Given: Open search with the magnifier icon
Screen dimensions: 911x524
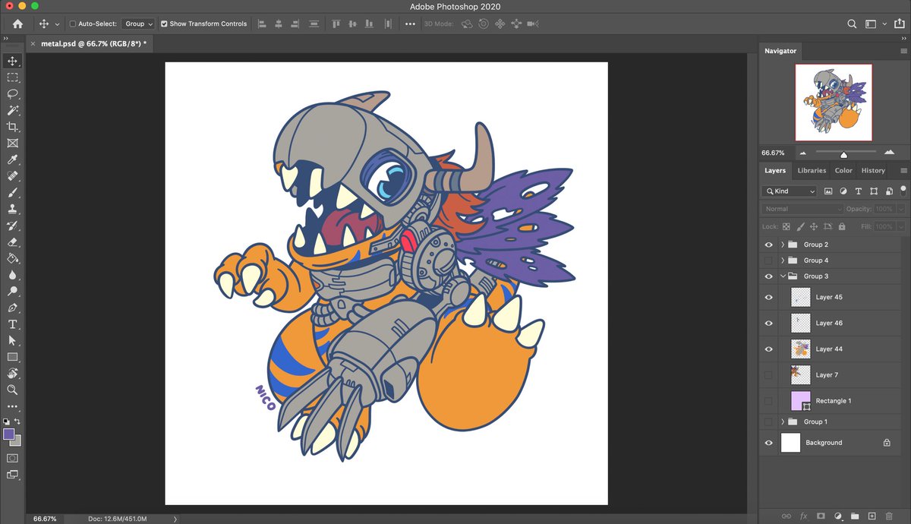Looking at the screenshot, I should (852, 24).
